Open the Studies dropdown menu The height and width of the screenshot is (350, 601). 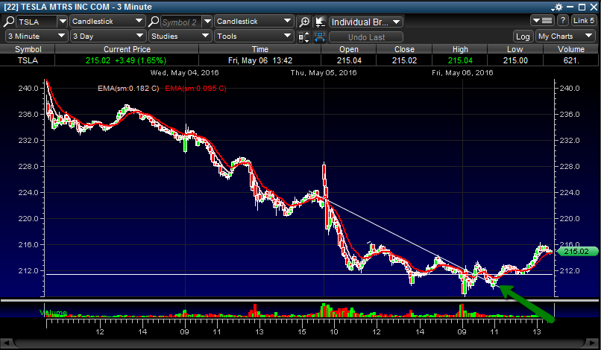[180, 36]
